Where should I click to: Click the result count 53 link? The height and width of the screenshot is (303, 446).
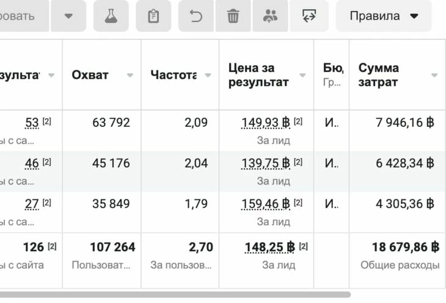[32, 123]
